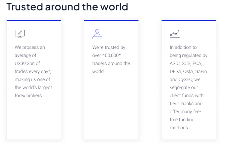
Task: Click blue top border of first card
Action: point(34,20)
